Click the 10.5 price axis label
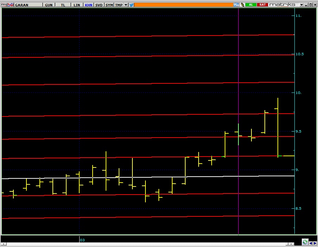Image resolution: width=318 pixels, height=247 pixels. click(x=300, y=54)
